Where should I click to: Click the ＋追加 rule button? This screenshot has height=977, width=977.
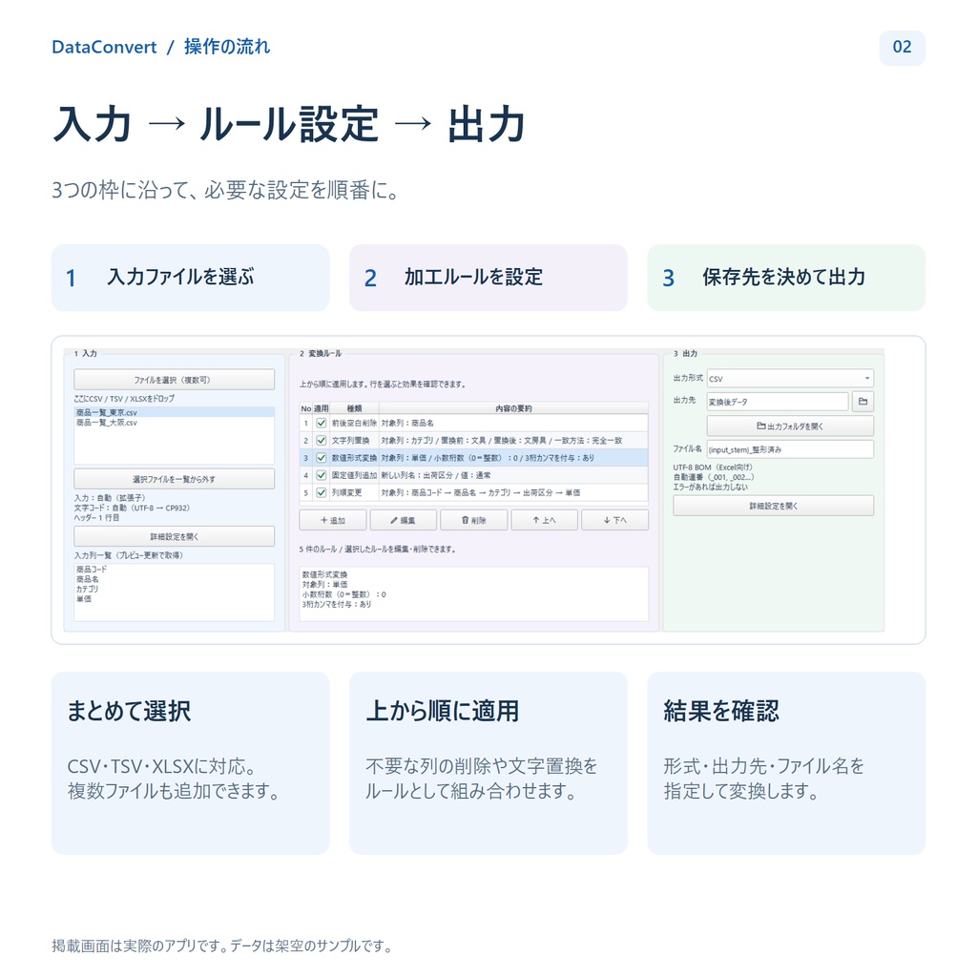click(x=333, y=520)
